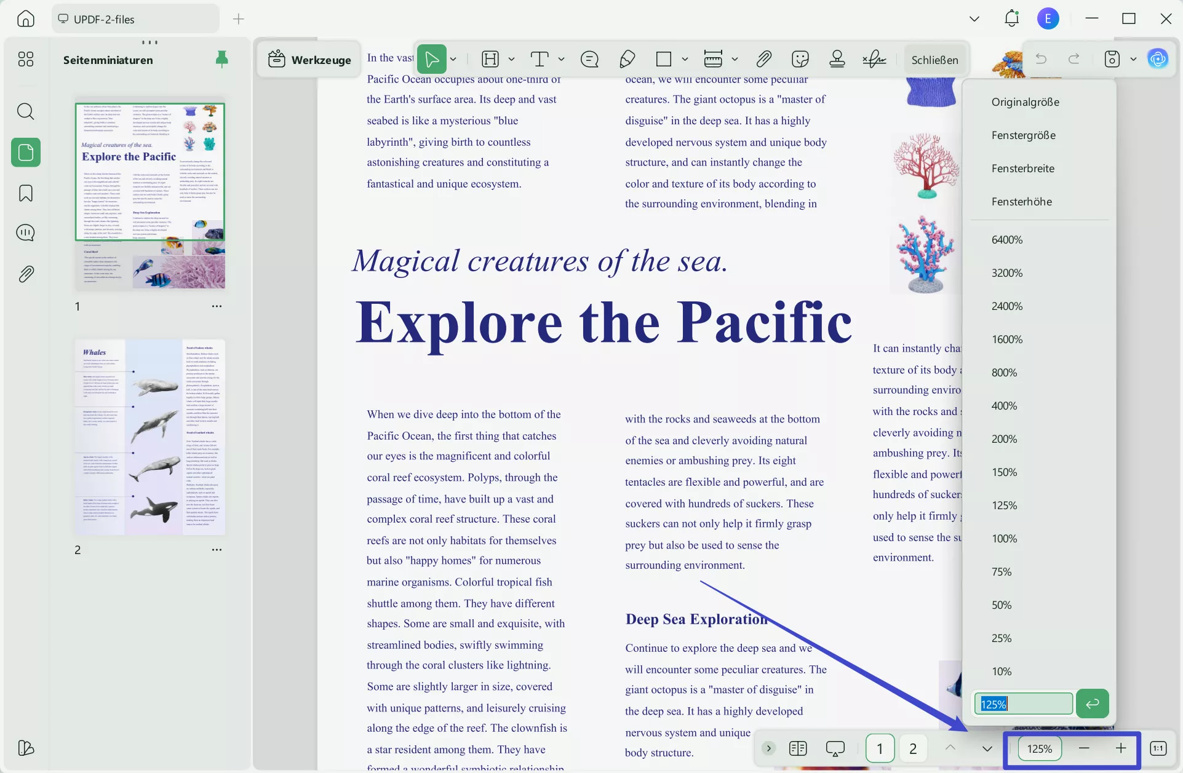The width and height of the screenshot is (1183, 773).
Task: Select the comment note tool
Action: click(589, 59)
